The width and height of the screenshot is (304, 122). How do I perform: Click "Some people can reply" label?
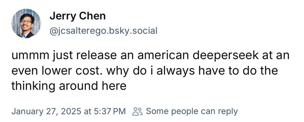[x=192, y=111]
